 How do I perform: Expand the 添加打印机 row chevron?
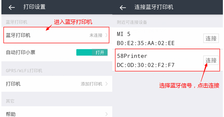tap(106, 84)
